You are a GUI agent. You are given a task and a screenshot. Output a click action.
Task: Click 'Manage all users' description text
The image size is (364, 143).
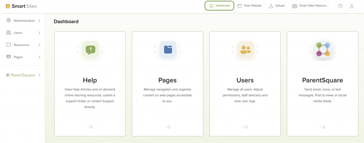click(x=245, y=95)
